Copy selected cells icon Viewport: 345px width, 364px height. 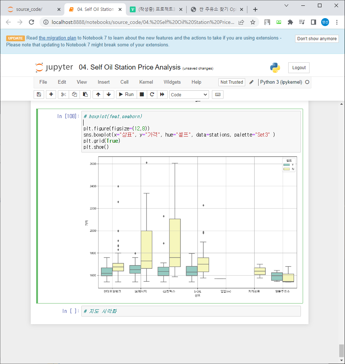(74, 95)
